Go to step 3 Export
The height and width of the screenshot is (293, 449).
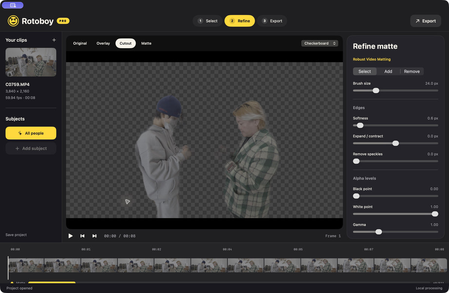point(272,21)
